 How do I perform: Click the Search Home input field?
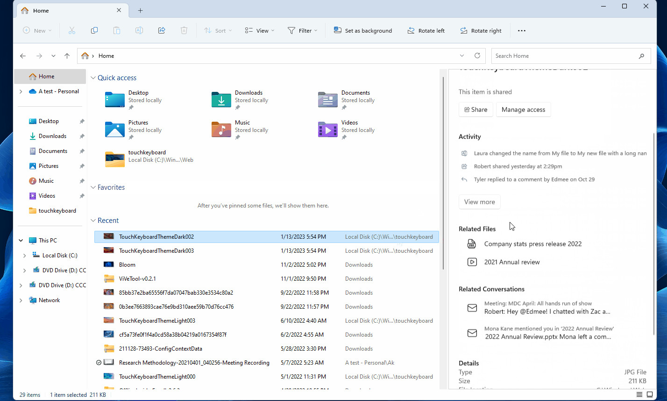(x=565, y=56)
